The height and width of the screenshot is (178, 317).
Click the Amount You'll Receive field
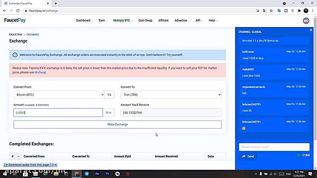(171, 112)
